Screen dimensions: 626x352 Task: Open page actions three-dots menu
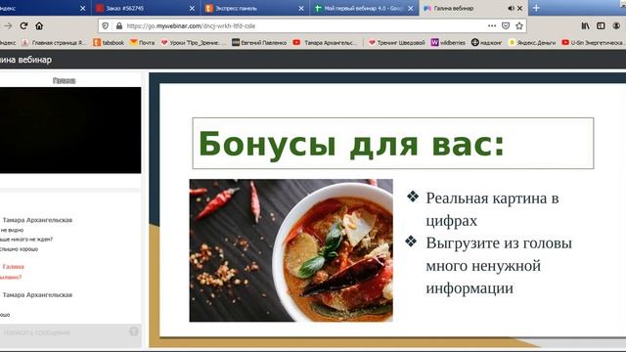(x=492, y=26)
